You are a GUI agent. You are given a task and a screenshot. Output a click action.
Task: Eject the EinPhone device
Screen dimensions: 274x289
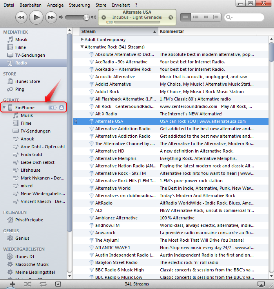pos(62,108)
